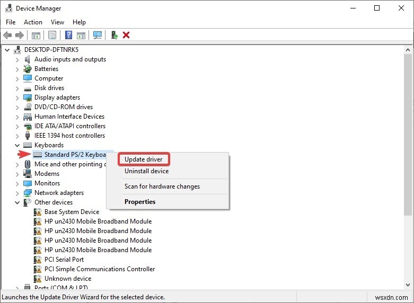The width and height of the screenshot is (414, 303).
Task: Select the Base System Device label
Action: click(72, 212)
